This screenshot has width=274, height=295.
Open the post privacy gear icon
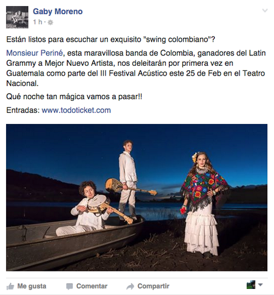click(x=50, y=22)
